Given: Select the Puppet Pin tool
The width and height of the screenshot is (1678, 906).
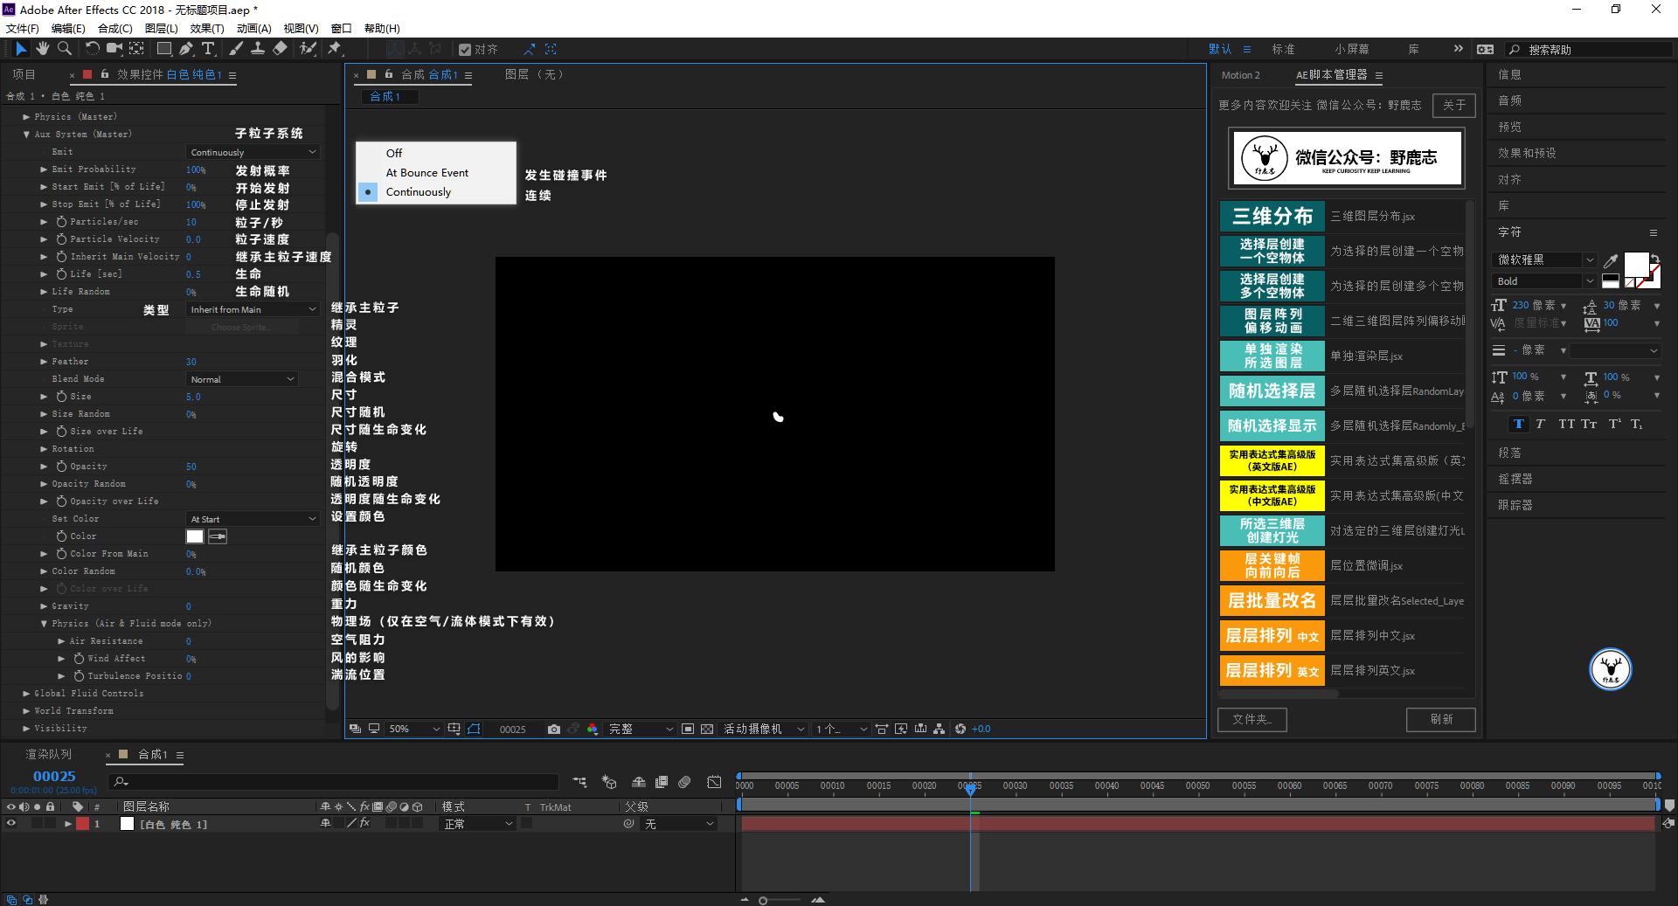Looking at the screenshot, I should 335,49.
